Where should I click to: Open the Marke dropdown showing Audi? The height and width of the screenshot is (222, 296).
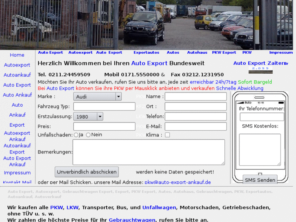(97, 97)
